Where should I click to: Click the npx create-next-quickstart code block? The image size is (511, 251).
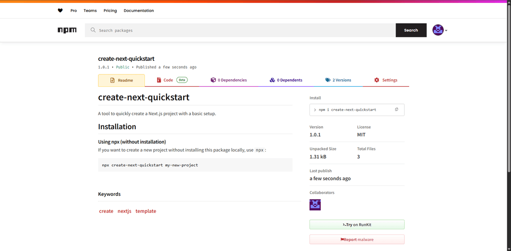[195, 165]
